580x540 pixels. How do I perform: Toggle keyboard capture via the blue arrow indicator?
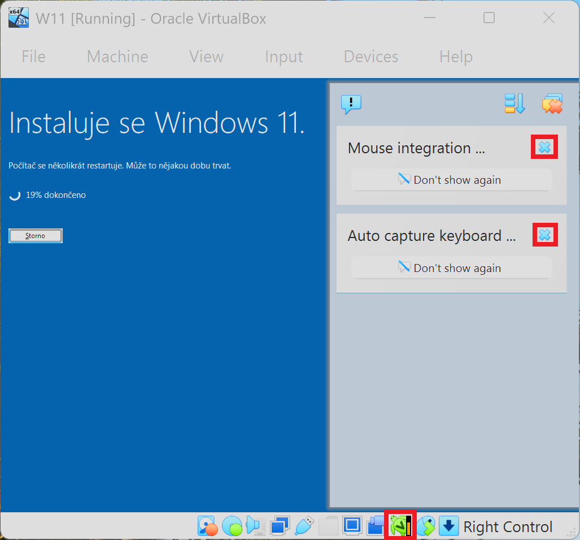pyautogui.click(x=449, y=526)
